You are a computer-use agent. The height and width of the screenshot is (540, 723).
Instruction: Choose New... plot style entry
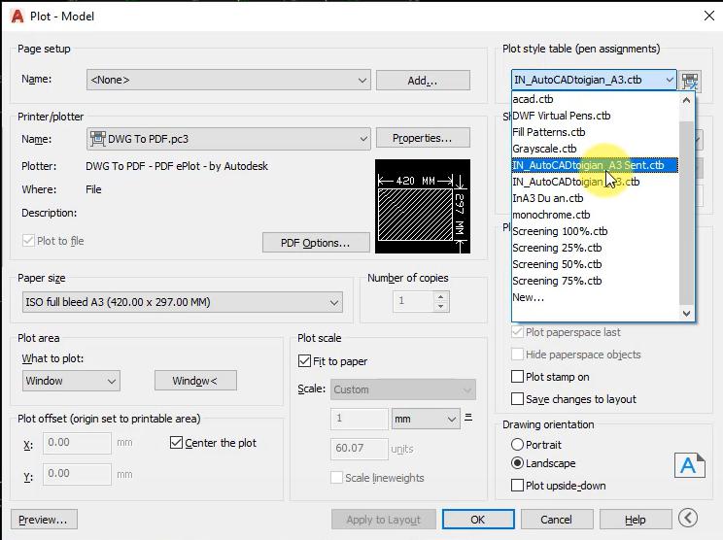pos(595,297)
